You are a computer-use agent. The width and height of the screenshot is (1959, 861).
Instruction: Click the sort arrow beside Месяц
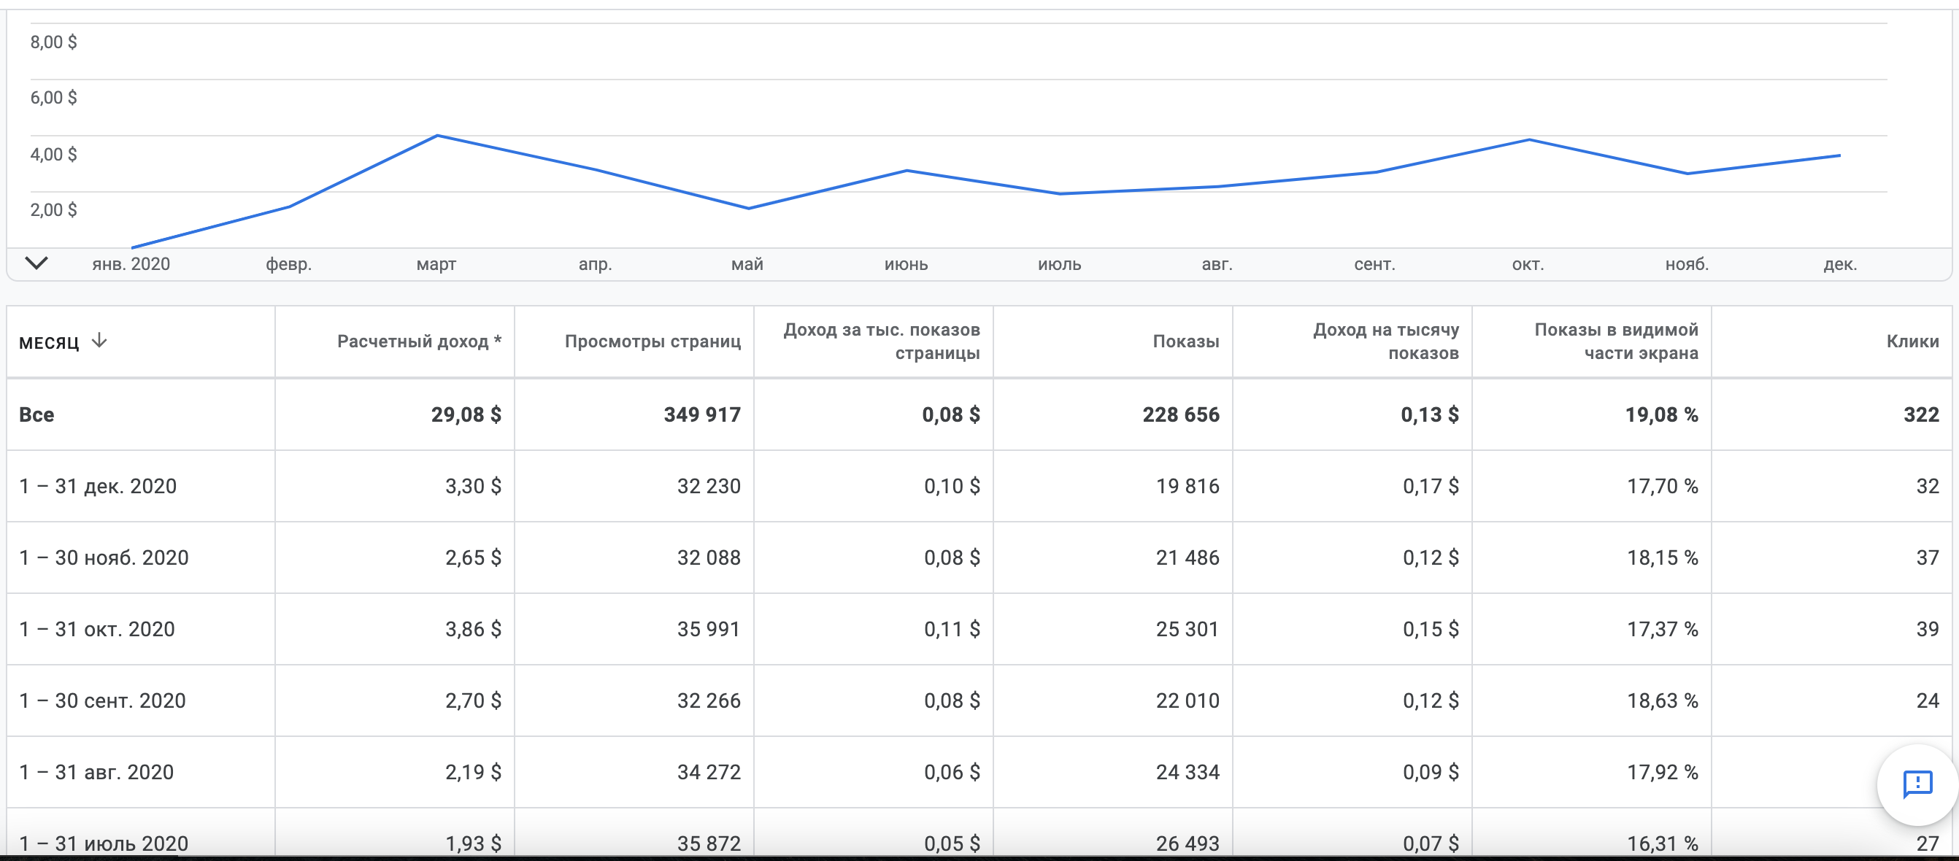point(99,341)
